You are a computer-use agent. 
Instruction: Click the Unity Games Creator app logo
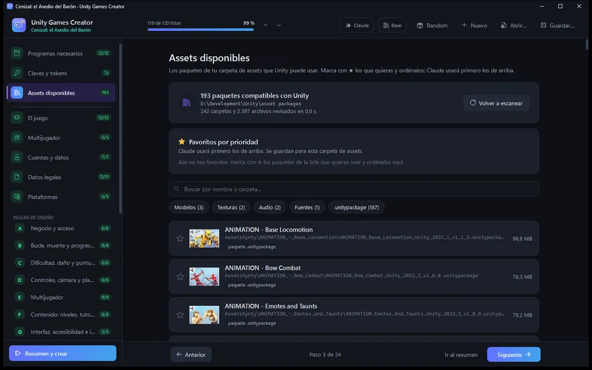point(18,25)
